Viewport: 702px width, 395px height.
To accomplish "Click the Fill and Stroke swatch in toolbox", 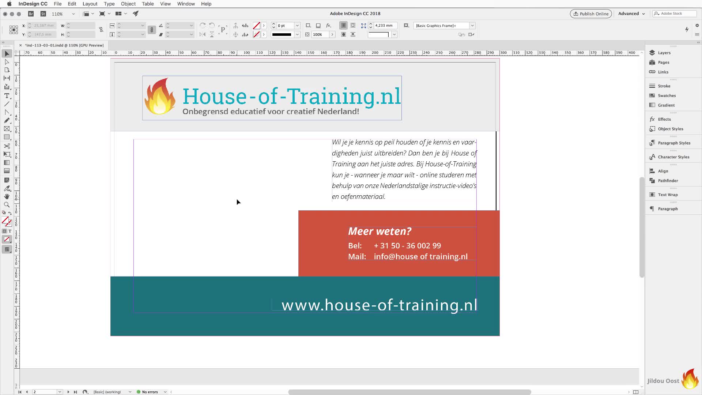I will [6, 222].
